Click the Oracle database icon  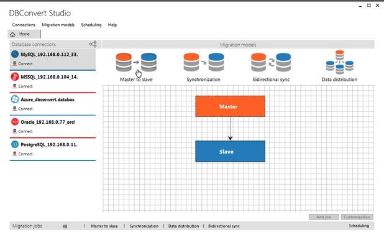(x=15, y=122)
